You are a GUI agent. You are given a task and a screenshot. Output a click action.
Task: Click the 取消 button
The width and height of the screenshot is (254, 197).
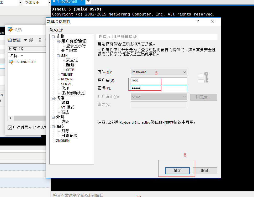[x=205, y=170]
